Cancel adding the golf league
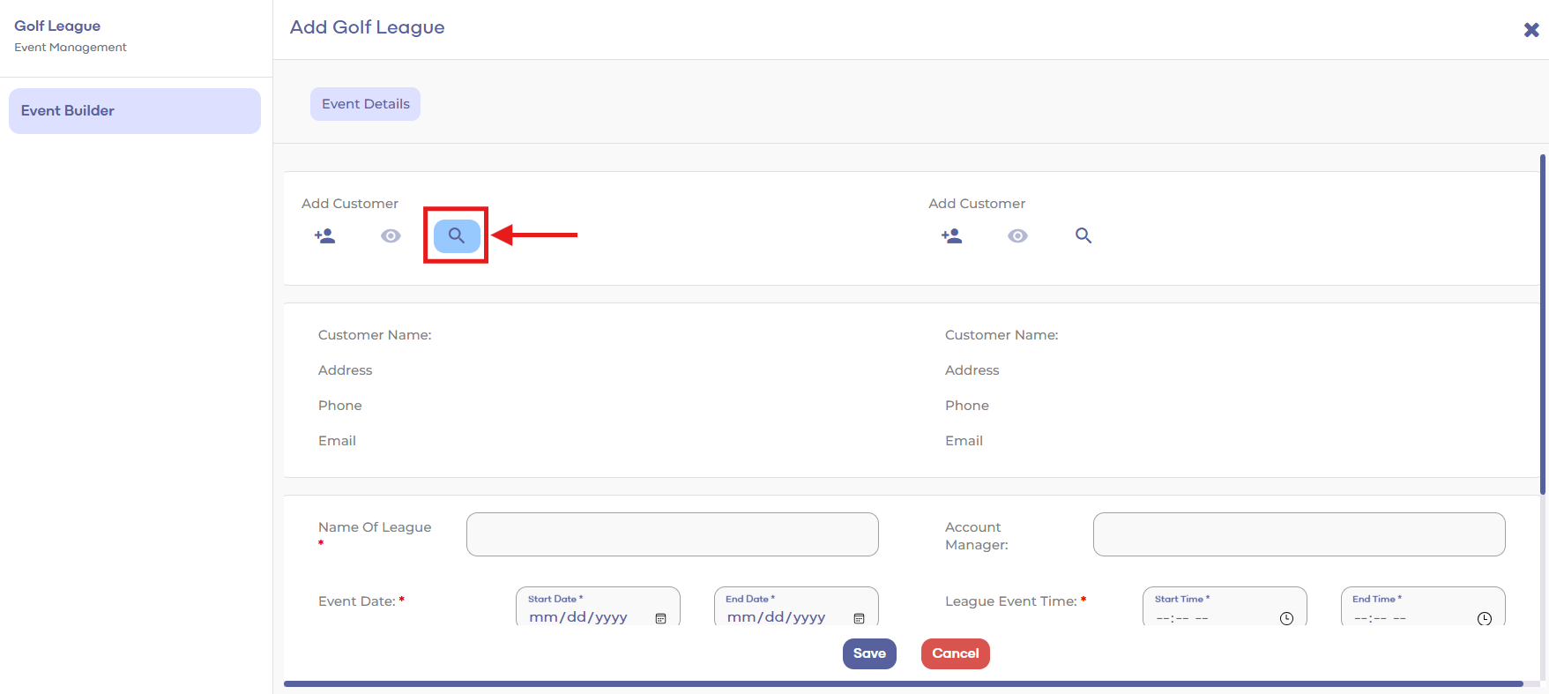 pos(955,653)
